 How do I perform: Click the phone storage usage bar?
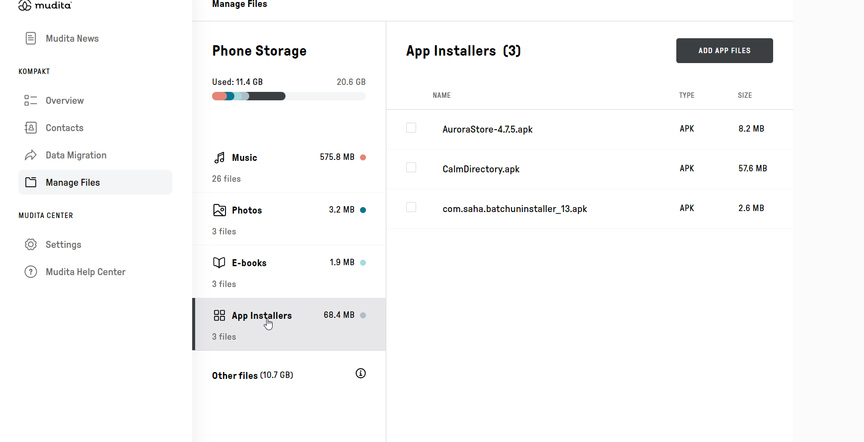288,96
